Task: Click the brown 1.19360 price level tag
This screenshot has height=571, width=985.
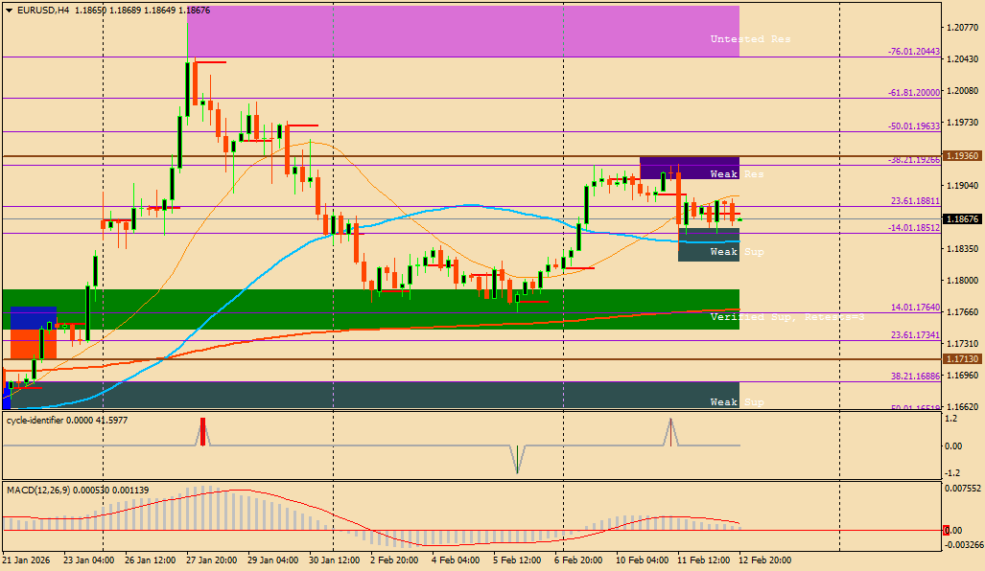Action: coord(962,155)
